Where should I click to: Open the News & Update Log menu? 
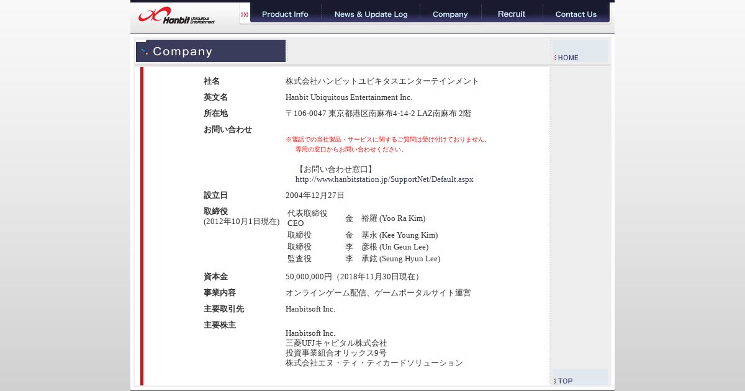(x=371, y=14)
